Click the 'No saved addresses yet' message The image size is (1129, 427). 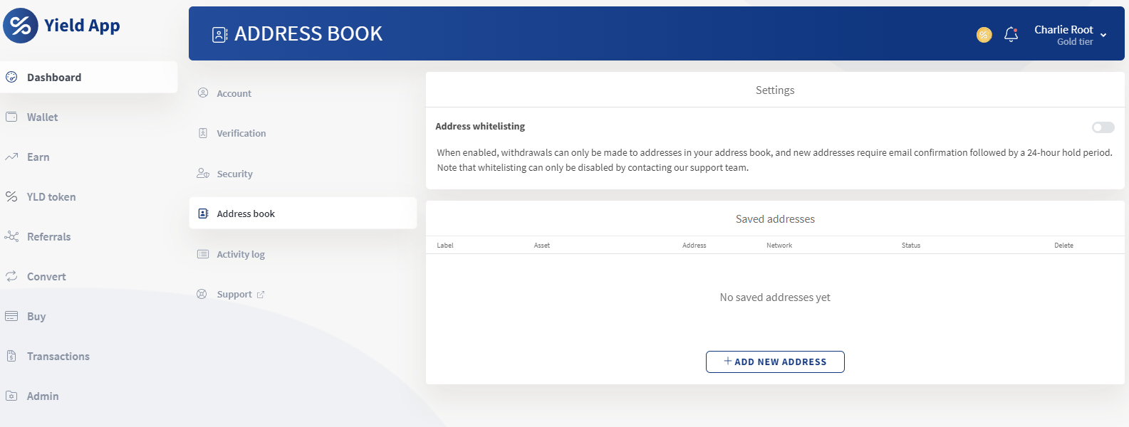(775, 297)
